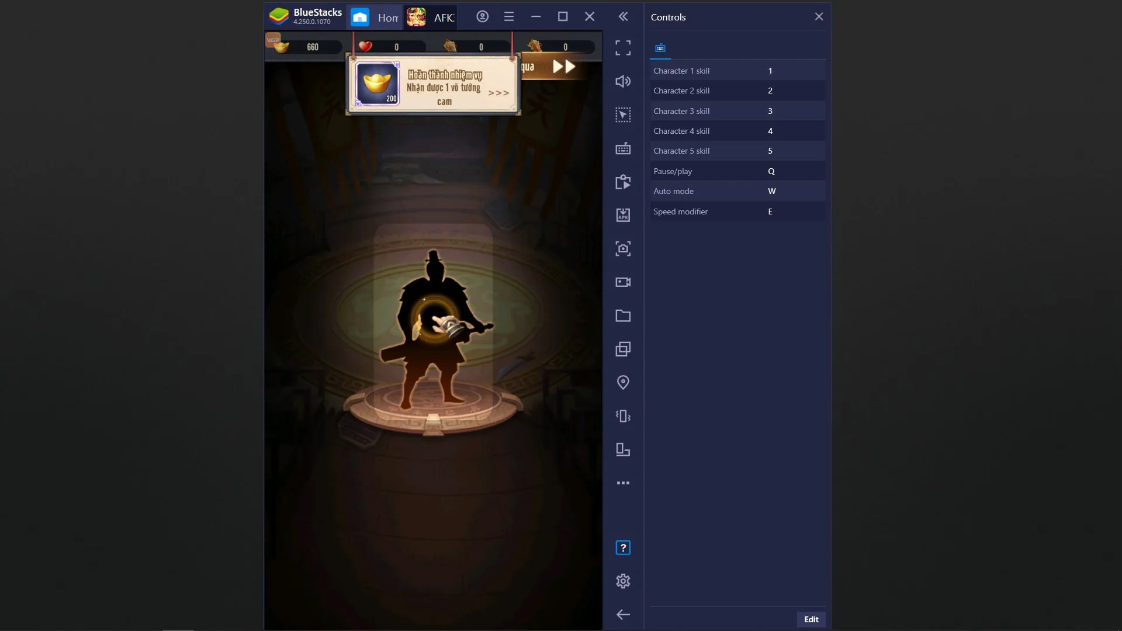Collapse the sidebar with double chevron
The height and width of the screenshot is (631, 1122).
click(x=623, y=17)
